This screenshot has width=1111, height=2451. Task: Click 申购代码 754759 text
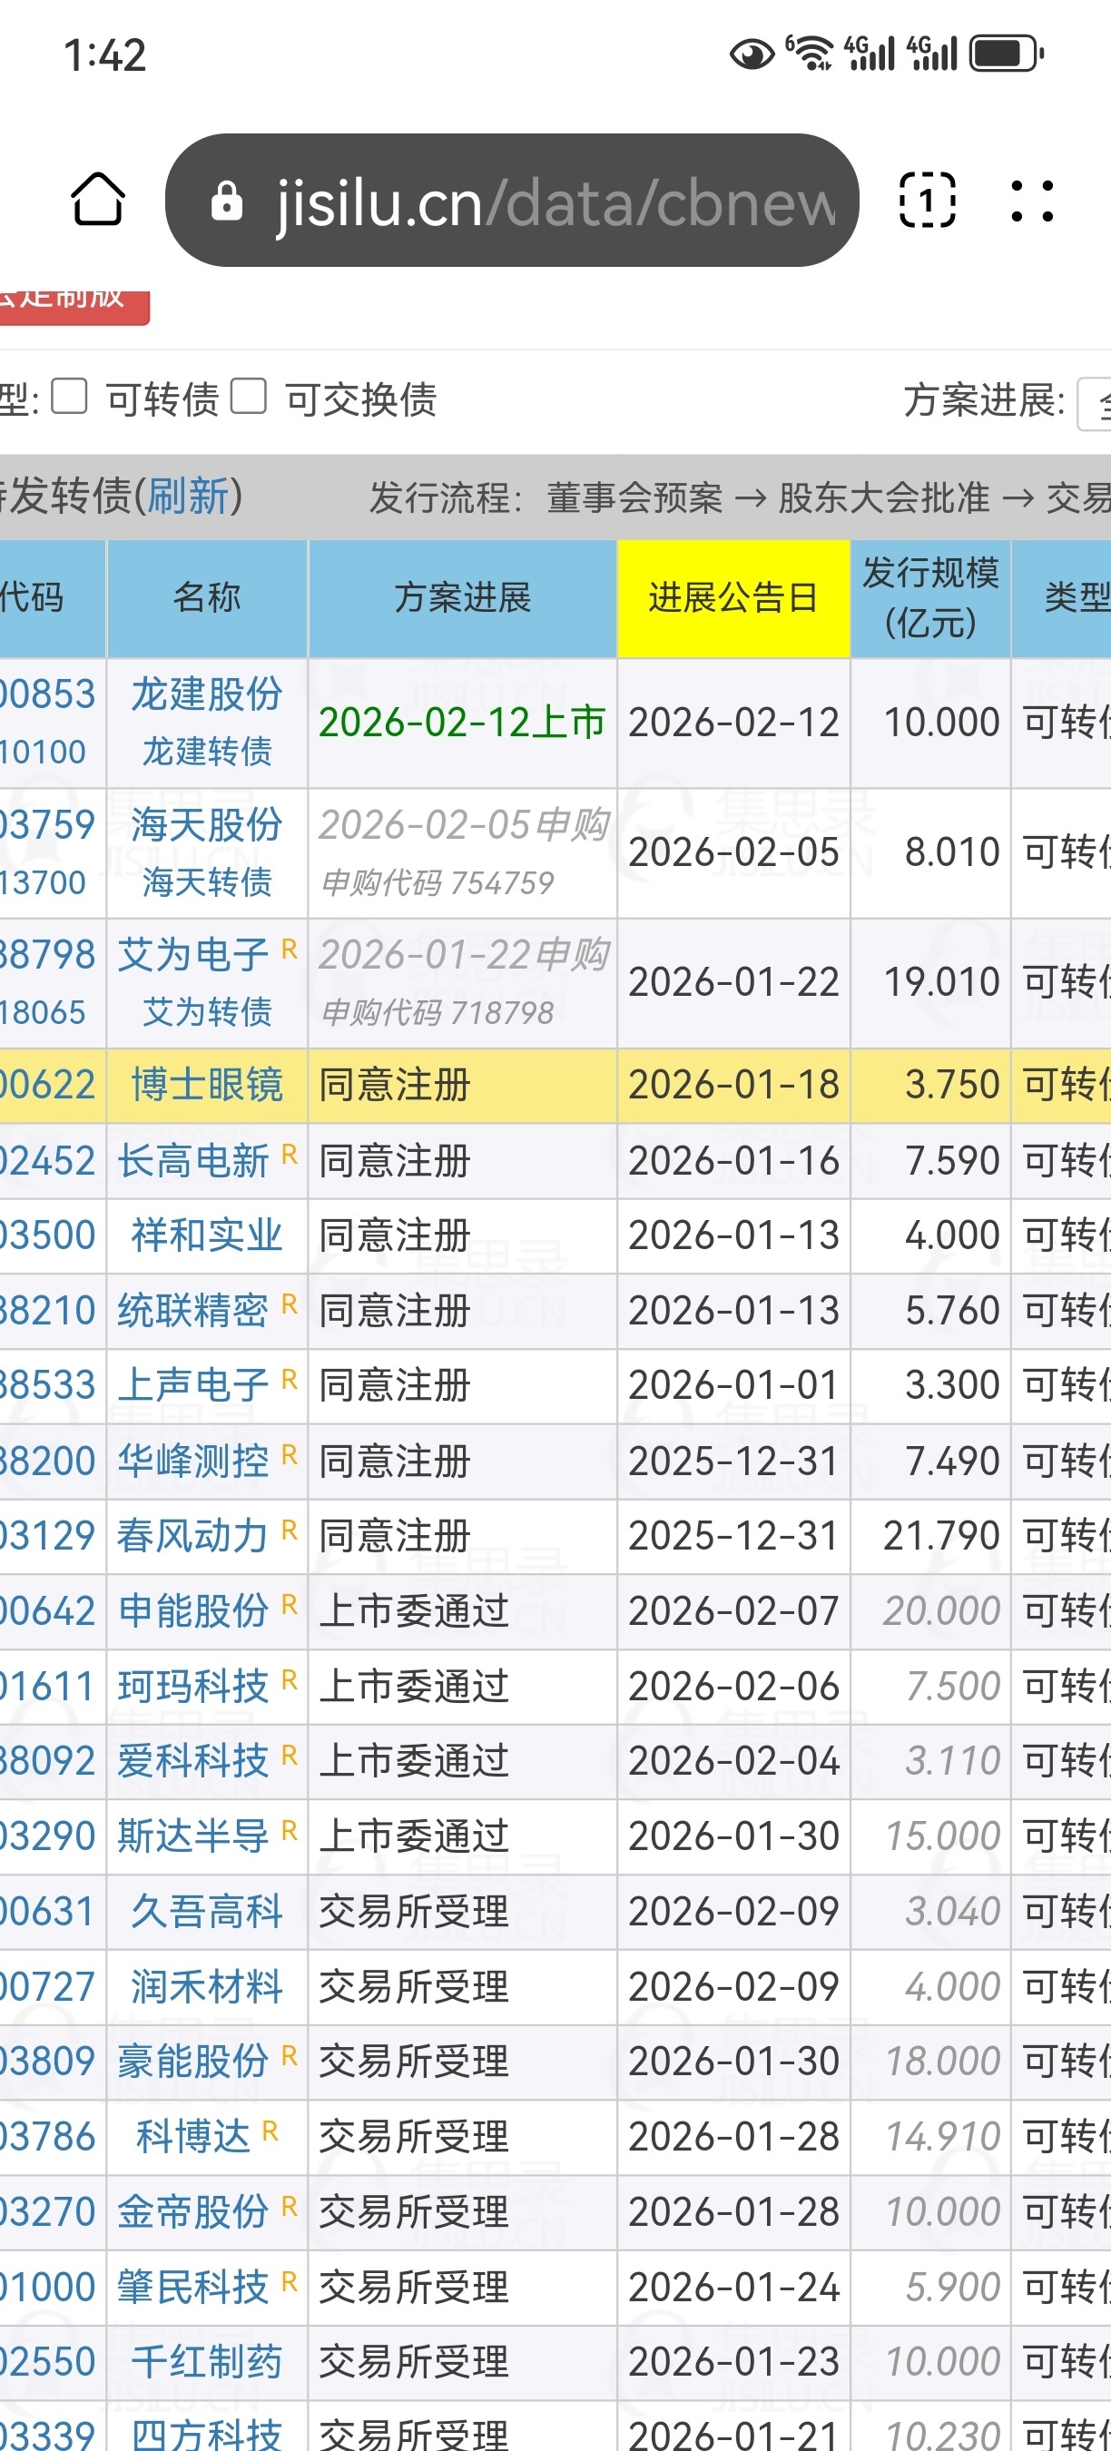[x=437, y=883]
